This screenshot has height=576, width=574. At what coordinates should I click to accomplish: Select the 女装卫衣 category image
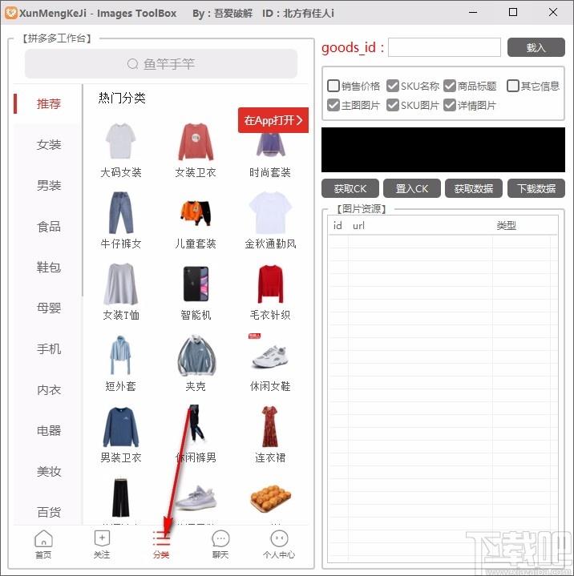pos(196,142)
